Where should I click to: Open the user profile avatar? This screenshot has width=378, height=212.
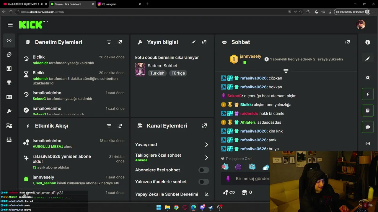coord(361,25)
